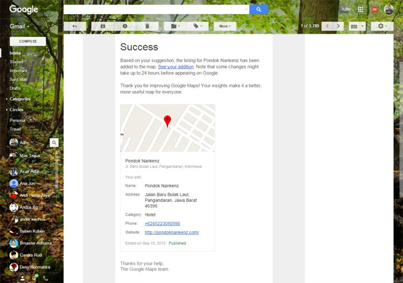Click the blue search button

(258, 10)
